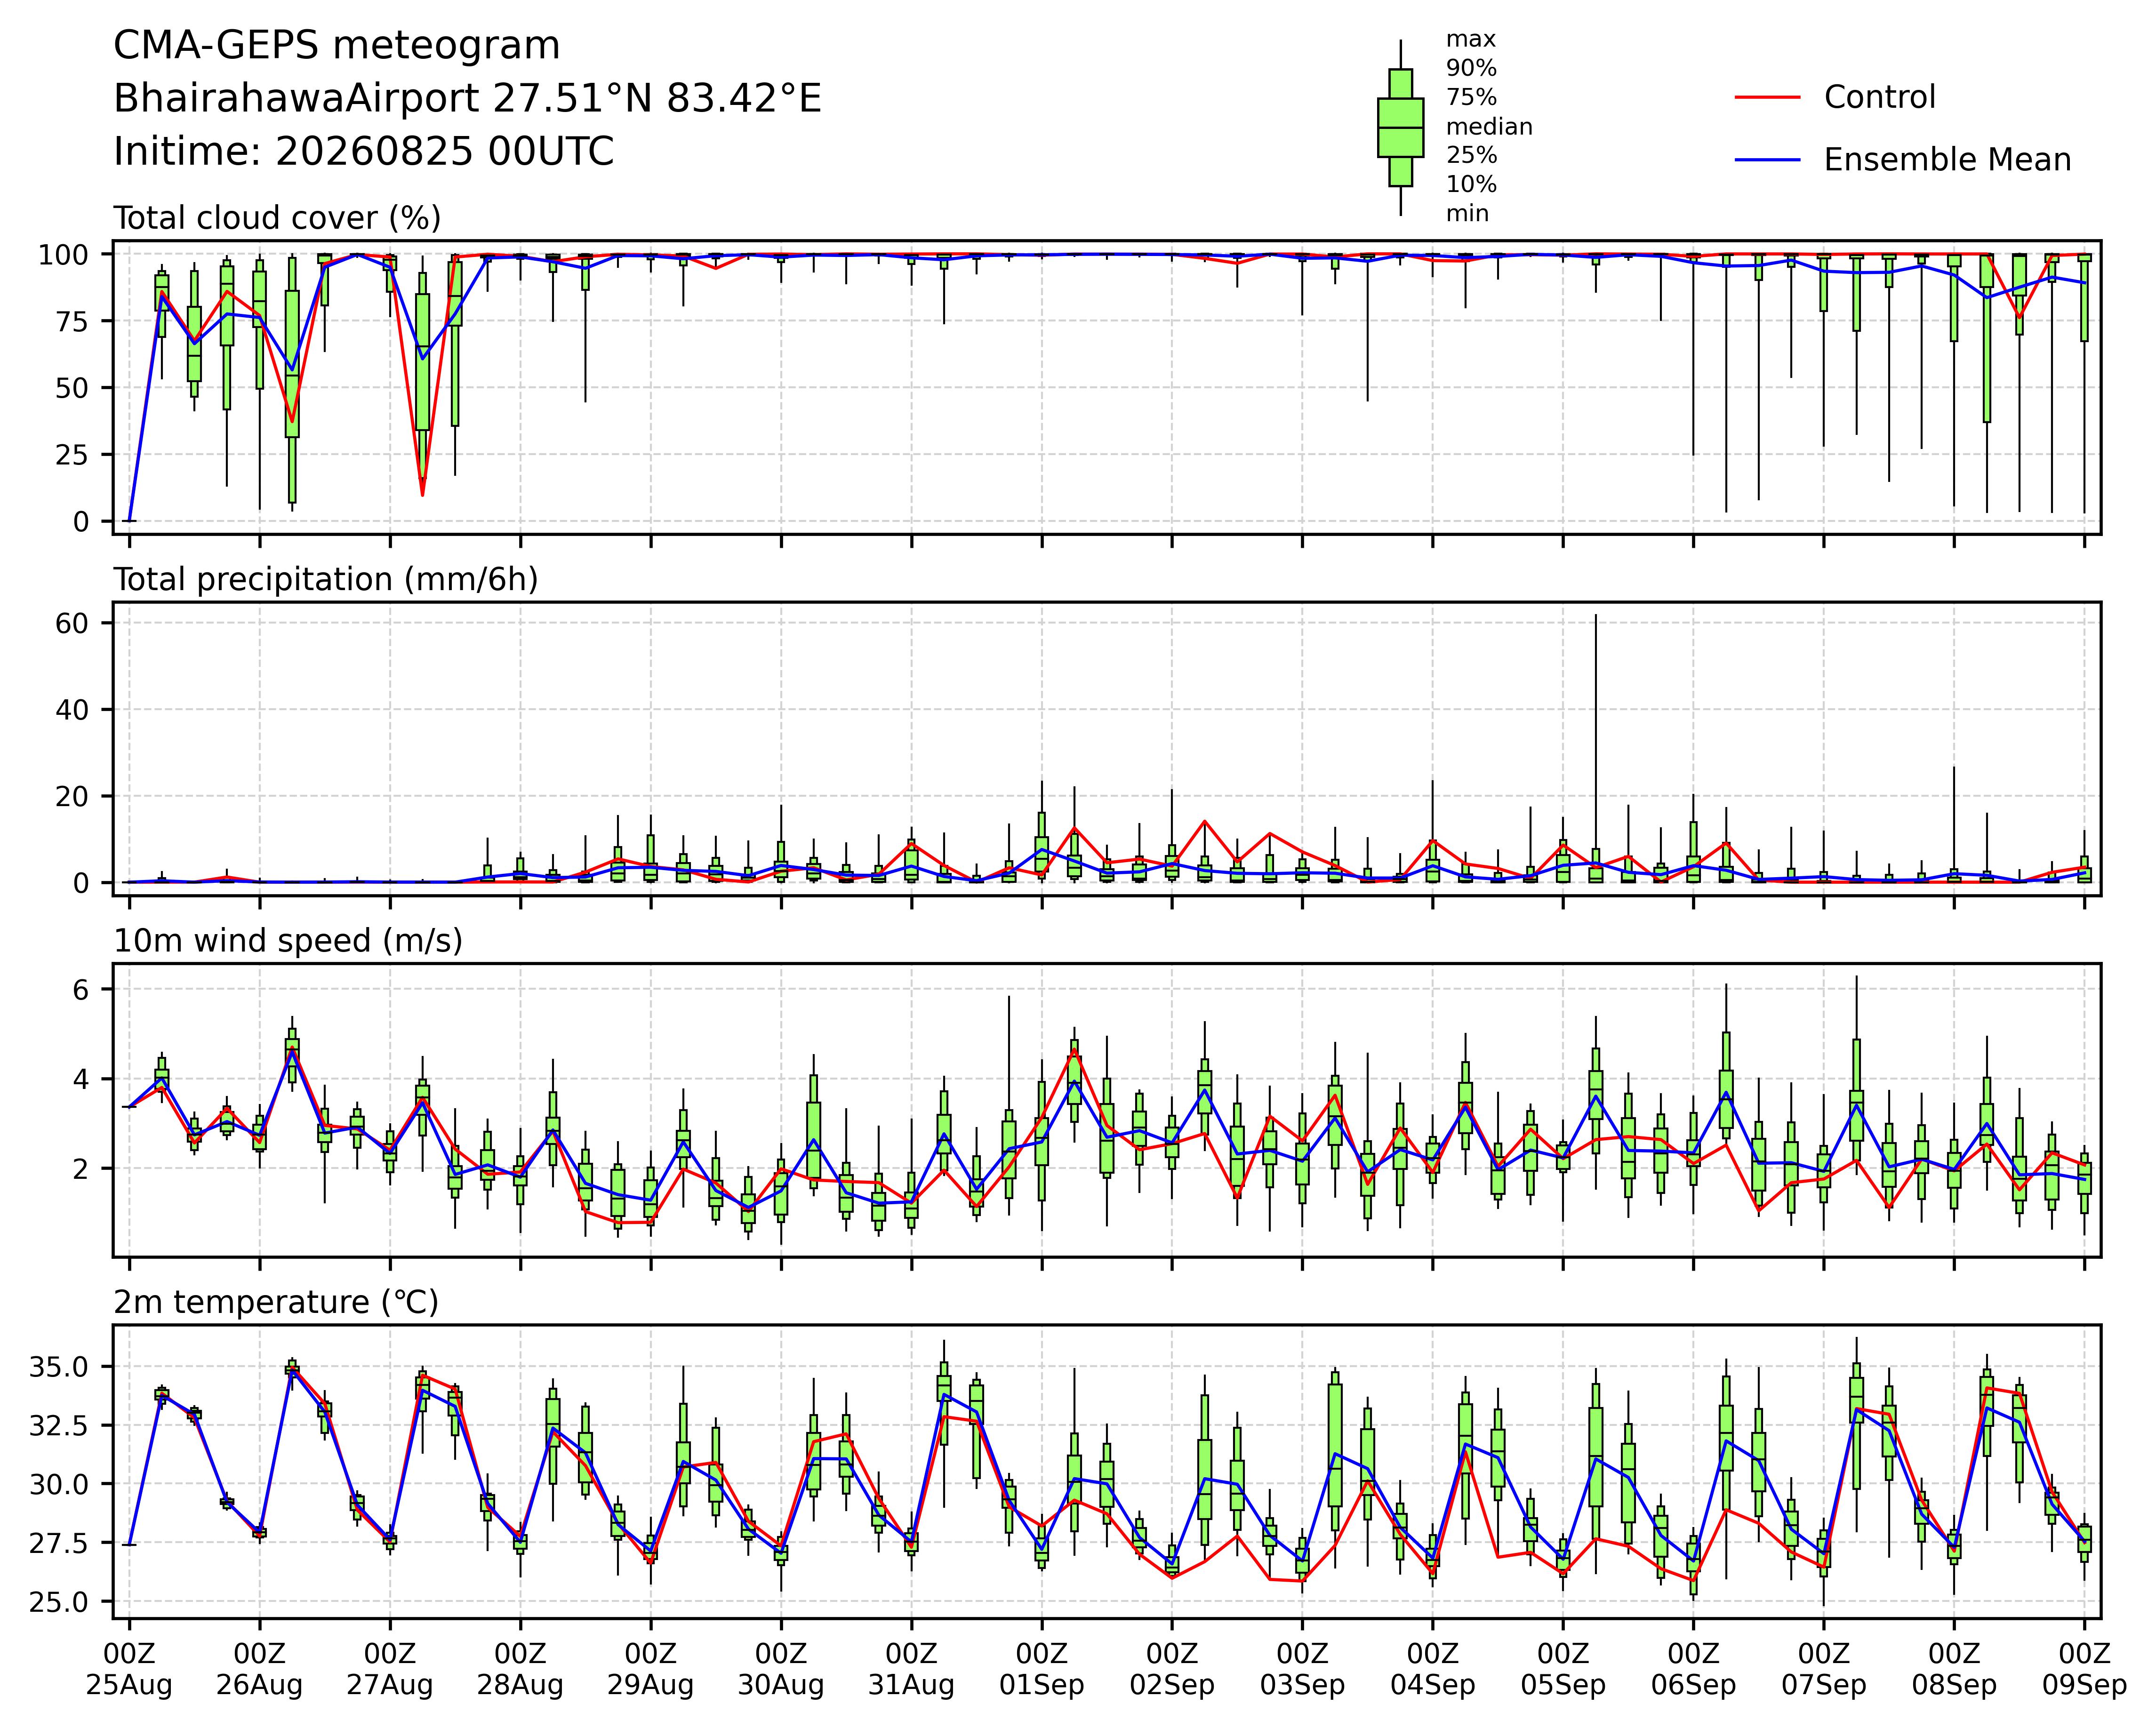
Task: Click the 'Initime: 20260825 00UTC' text
Action: (x=364, y=152)
